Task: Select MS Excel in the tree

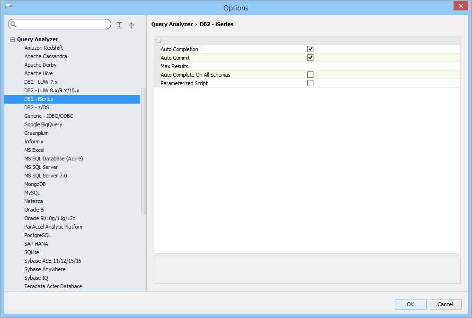Action: 34,150
